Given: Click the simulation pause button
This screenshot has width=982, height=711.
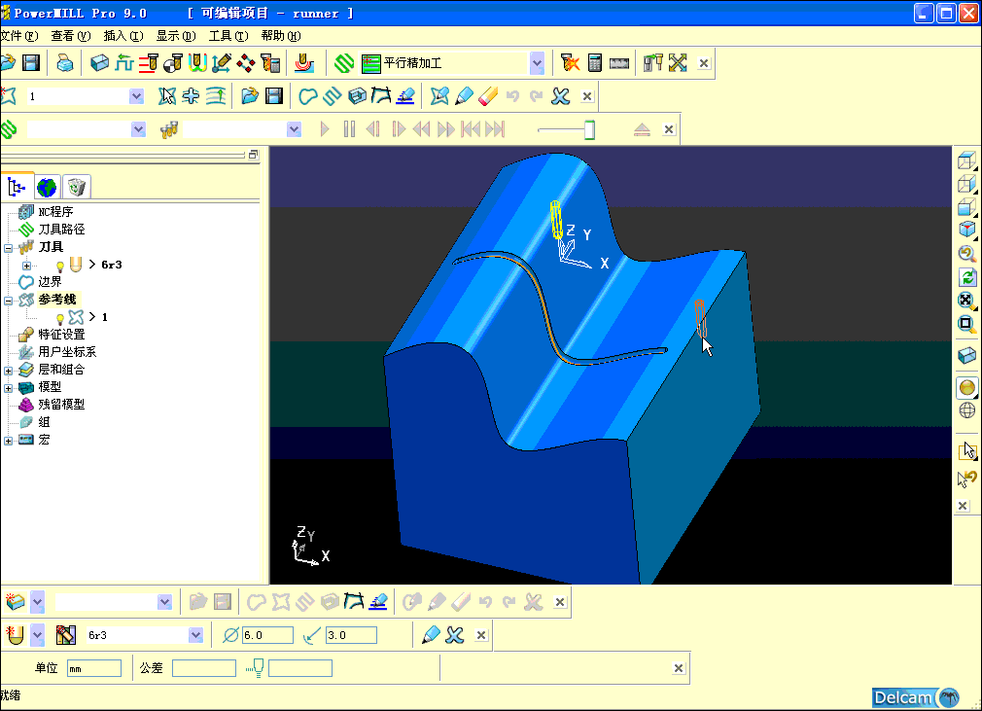Looking at the screenshot, I should tap(349, 129).
